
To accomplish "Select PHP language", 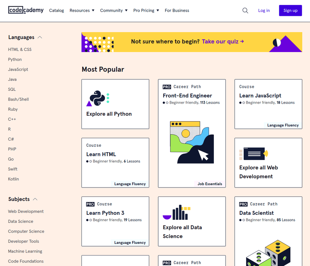I will [12, 149].
